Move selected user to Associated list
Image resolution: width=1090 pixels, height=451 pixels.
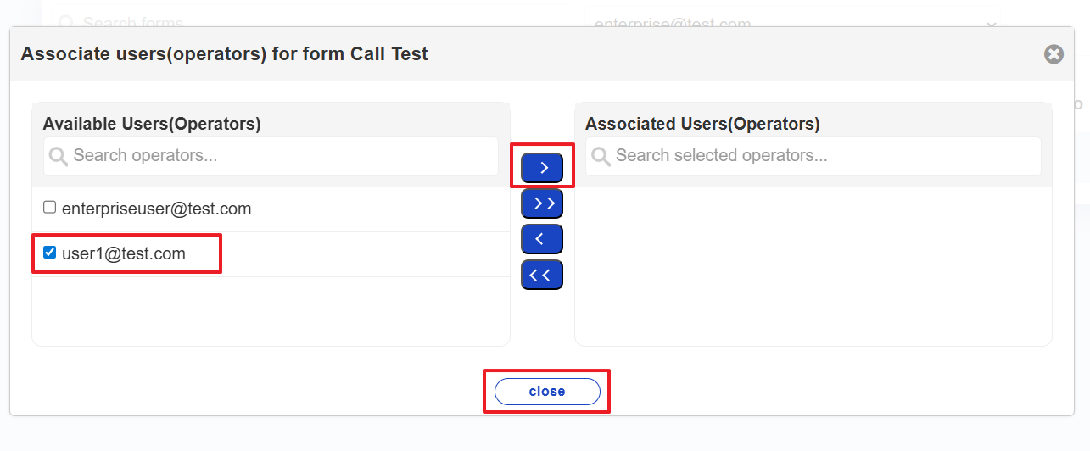pos(542,168)
